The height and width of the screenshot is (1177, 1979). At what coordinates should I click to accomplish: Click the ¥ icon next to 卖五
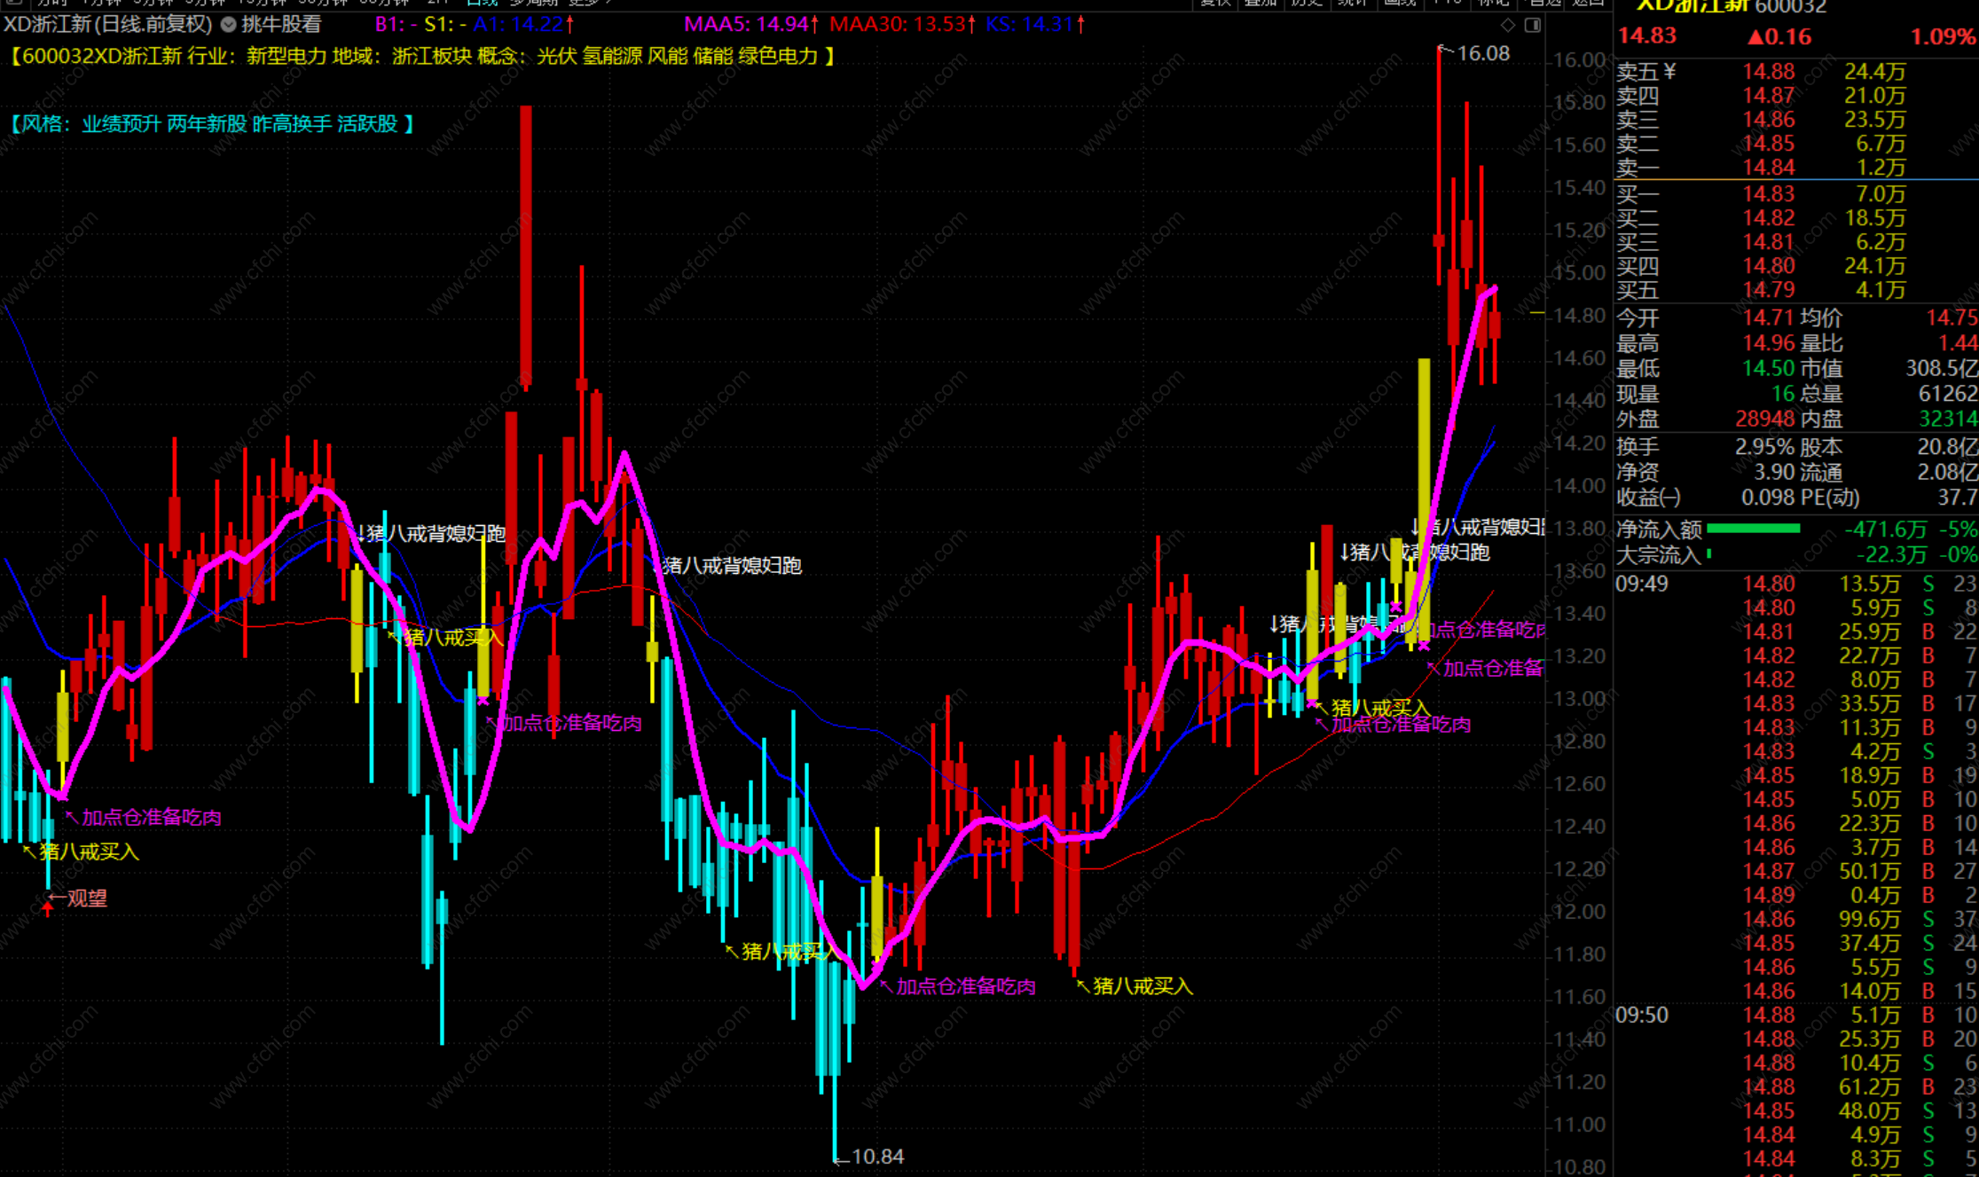point(1670,71)
